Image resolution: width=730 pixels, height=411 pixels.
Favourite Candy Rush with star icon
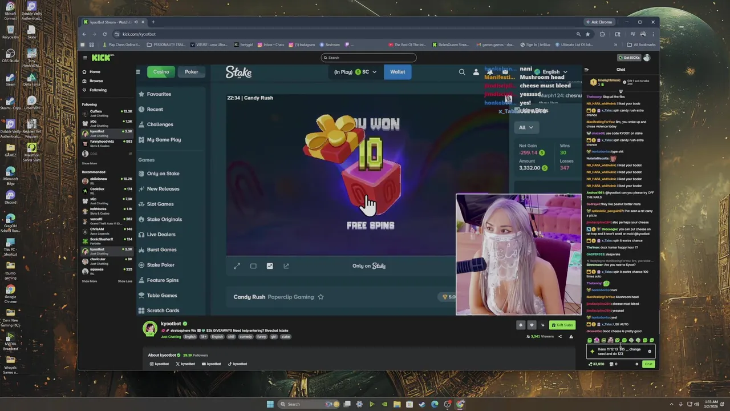[321, 297]
